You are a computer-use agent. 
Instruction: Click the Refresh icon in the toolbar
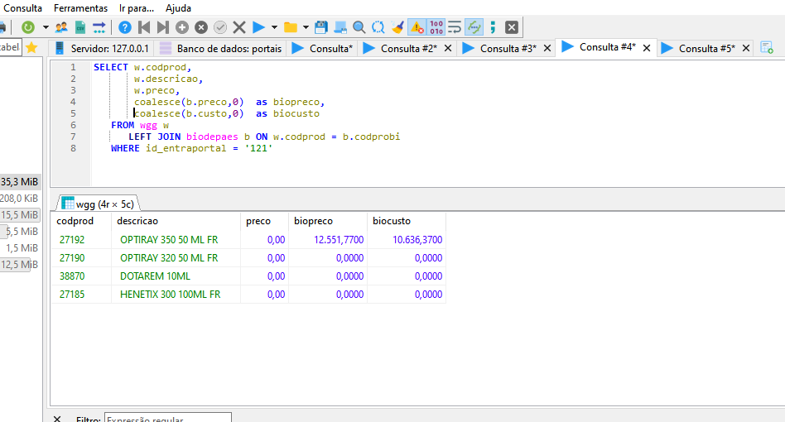pyautogui.click(x=29, y=27)
